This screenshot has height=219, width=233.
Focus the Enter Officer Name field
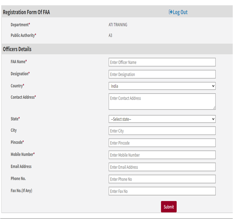(x=162, y=62)
